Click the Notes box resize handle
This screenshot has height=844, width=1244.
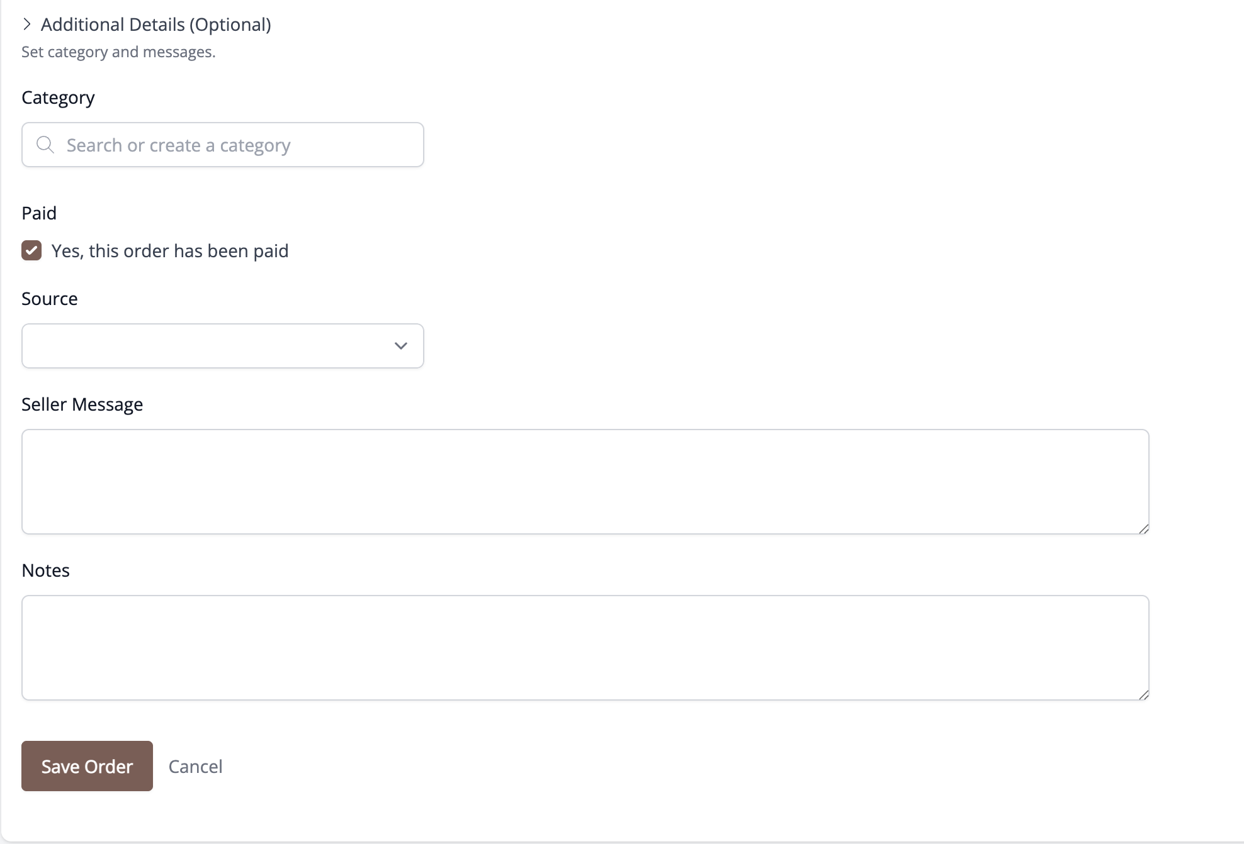[1143, 694]
